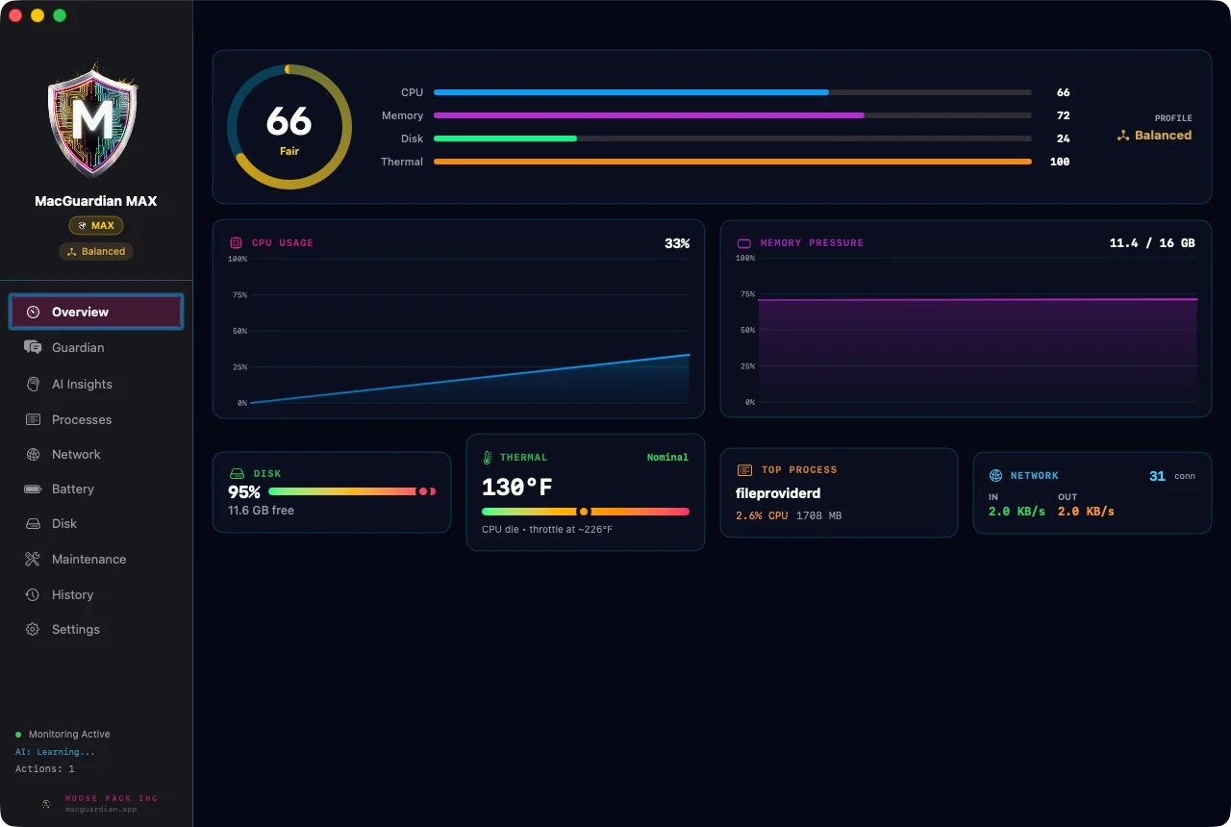Click the thermal temperature gradient bar
The height and width of the screenshot is (827, 1231).
586,512
